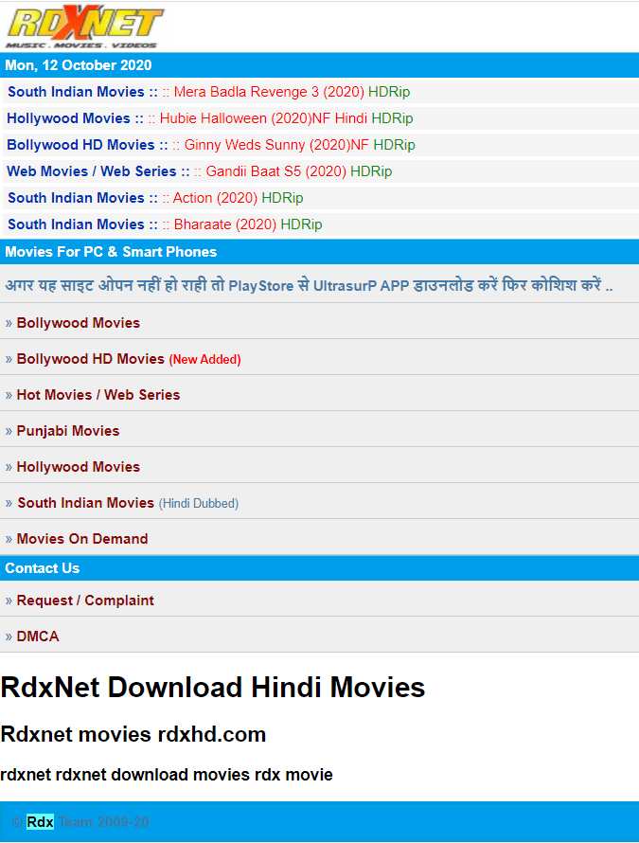Click the highlighted Rdx link in footer

point(41,822)
